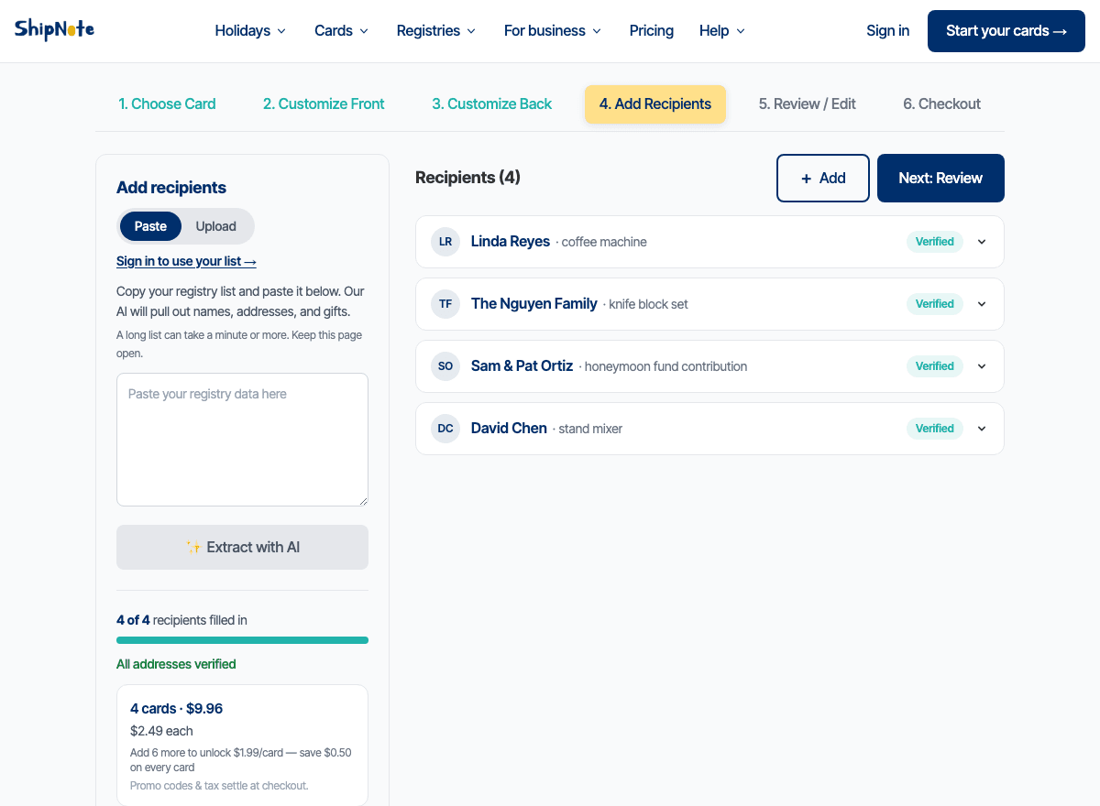Click the Next: Review button
The height and width of the screenshot is (806, 1100).
[x=940, y=178]
